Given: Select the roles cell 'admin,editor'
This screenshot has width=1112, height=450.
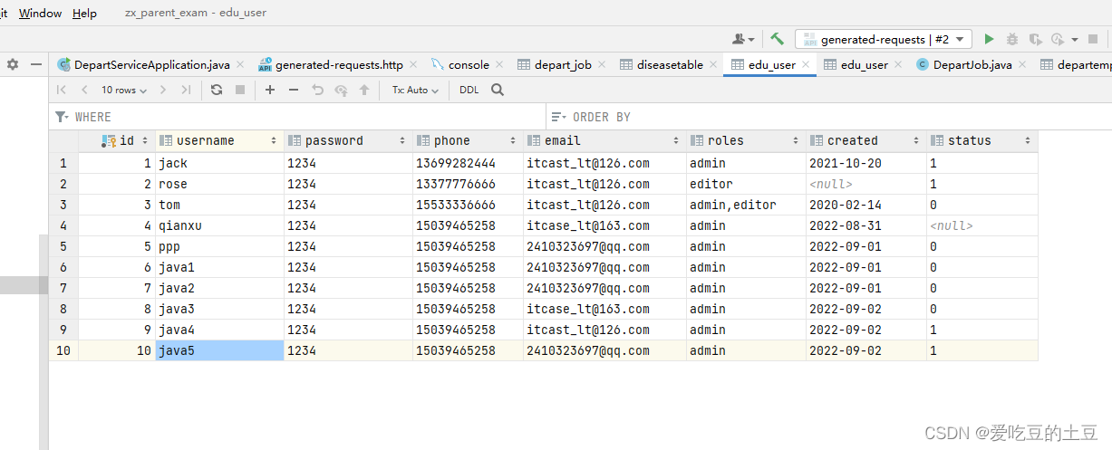Looking at the screenshot, I should (x=746, y=205).
